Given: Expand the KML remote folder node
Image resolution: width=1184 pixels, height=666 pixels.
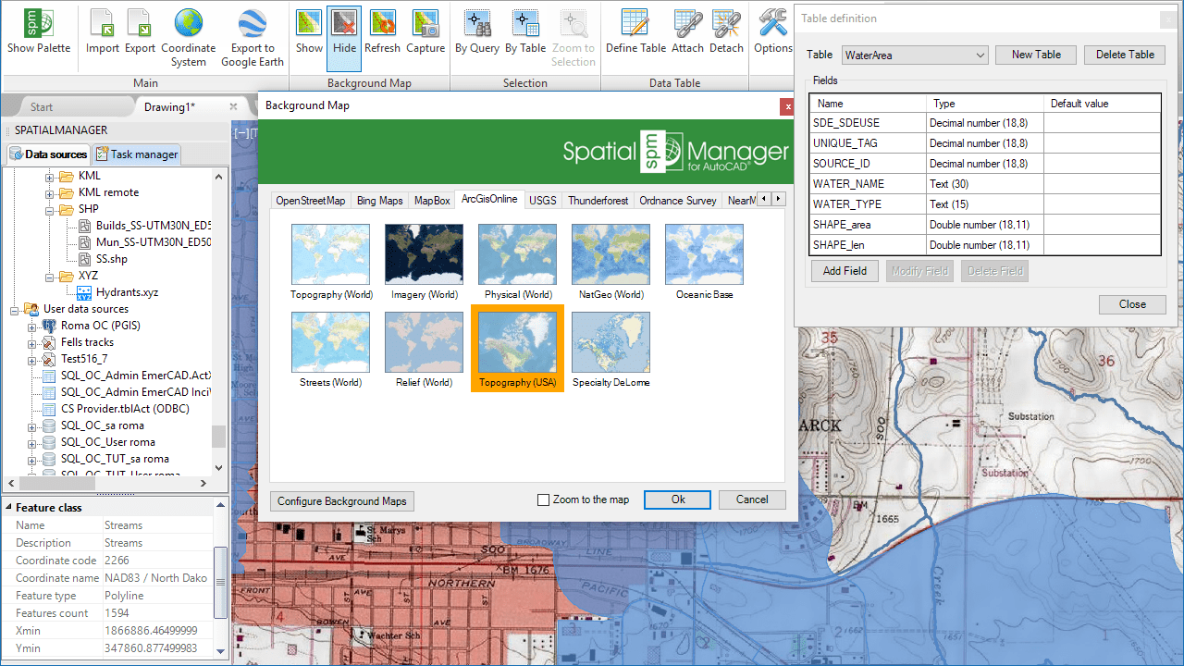Looking at the screenshot, I should pos(50,192).
